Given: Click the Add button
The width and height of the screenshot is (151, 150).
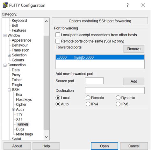Looking at the screenshot, I should [134, 81].
